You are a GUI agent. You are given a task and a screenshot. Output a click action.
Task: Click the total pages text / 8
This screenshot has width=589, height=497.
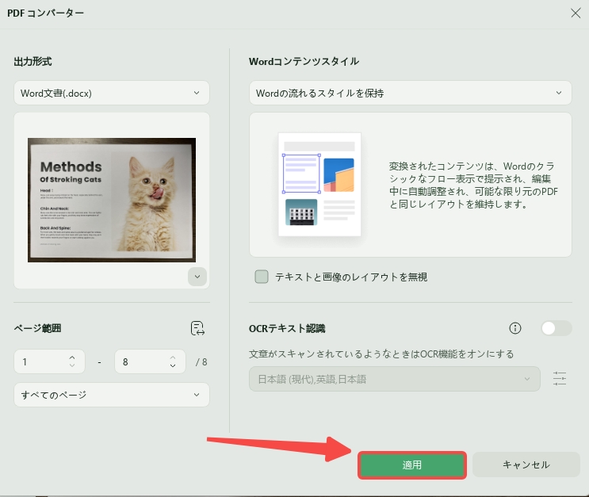point(201,361)
